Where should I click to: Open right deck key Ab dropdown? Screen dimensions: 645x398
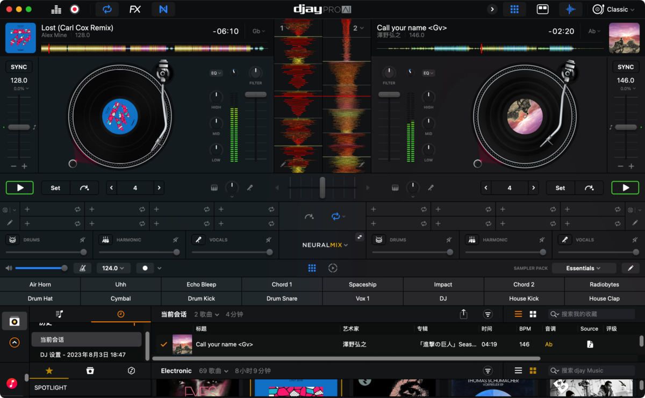coord(594,31)
